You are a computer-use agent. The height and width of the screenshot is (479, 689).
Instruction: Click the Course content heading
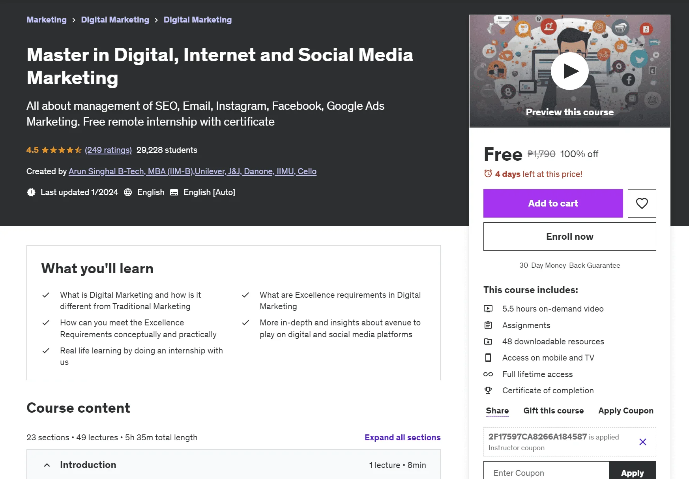click(x=78, y=408)
